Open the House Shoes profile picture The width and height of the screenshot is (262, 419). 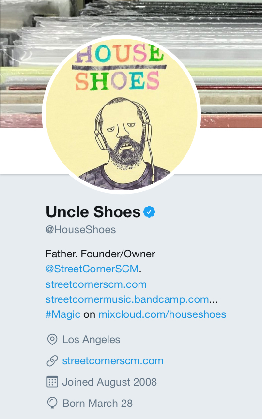point(122,114)
